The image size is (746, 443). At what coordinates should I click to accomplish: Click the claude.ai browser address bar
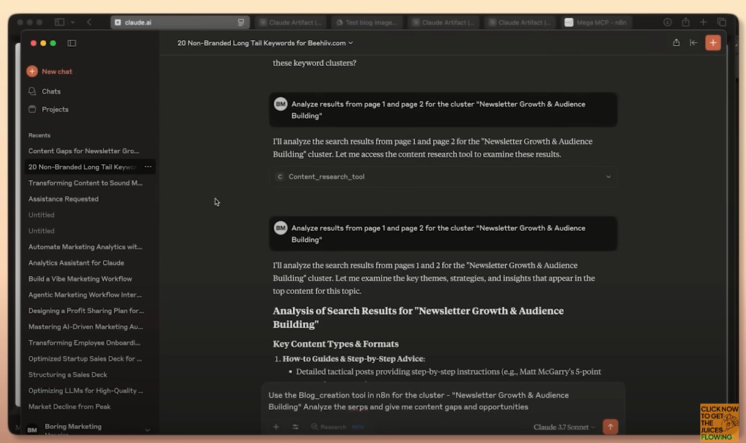179,22
